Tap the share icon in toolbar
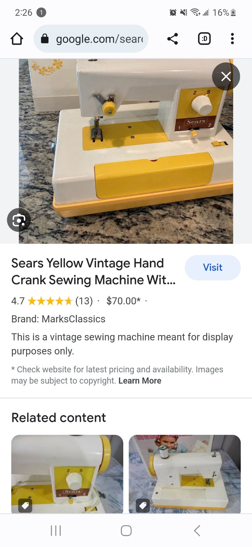252x547 pixels. pyautogui.click(x=173, y=39)
